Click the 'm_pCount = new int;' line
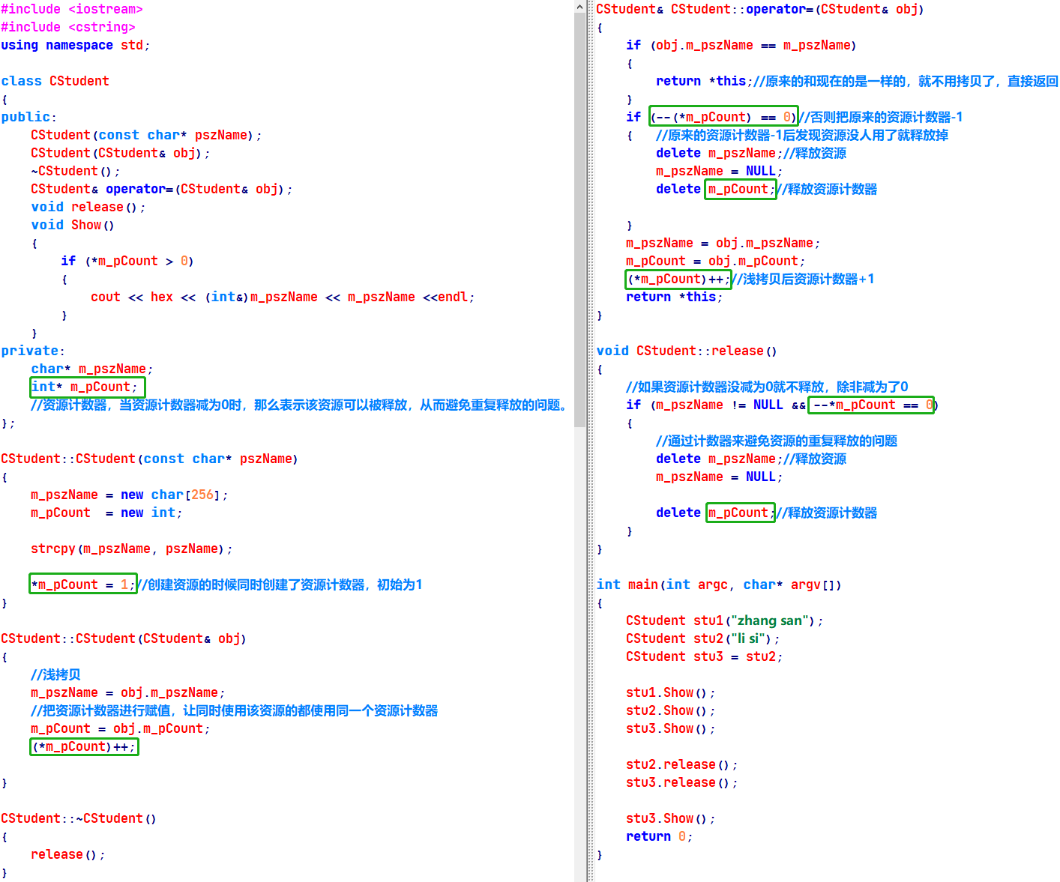The image size is (1060, 882). (106, 513)
